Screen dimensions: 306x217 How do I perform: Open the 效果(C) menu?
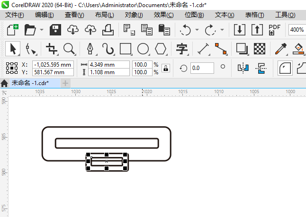163,15
